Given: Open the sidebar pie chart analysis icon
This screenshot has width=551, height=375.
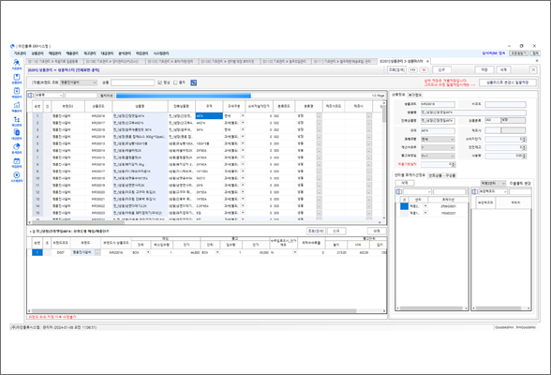Looking at the screenshot, I should click(x=17, y=146).
